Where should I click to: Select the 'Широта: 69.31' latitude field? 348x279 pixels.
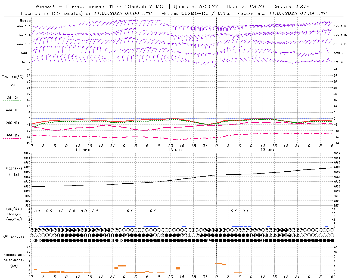(x=245, y=7)
